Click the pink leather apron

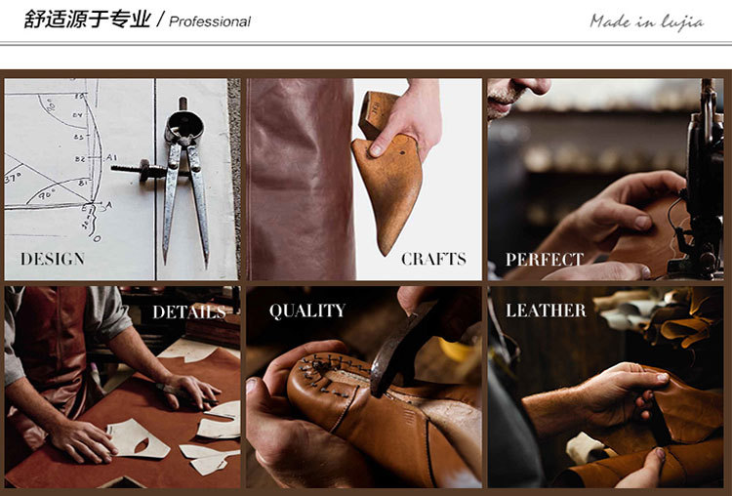tap(302, 180)
